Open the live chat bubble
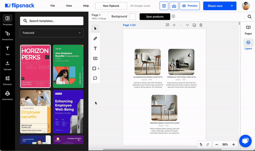Screen dimensions: 255x151 (x=245, y=141)
